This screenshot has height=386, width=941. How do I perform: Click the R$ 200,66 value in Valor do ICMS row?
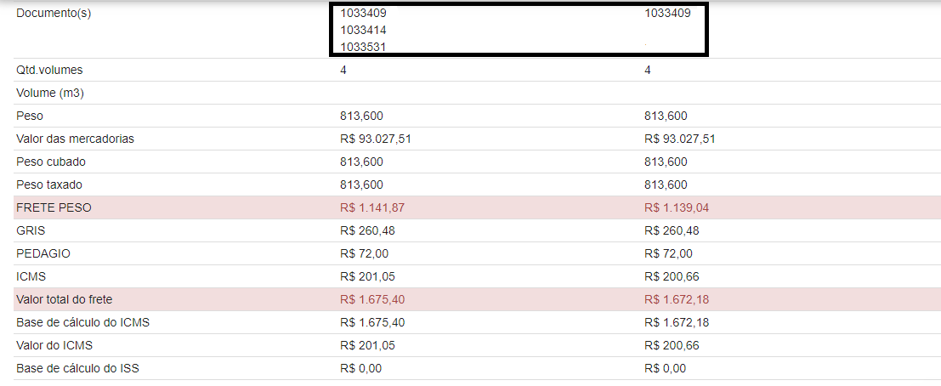pos(672,345)
